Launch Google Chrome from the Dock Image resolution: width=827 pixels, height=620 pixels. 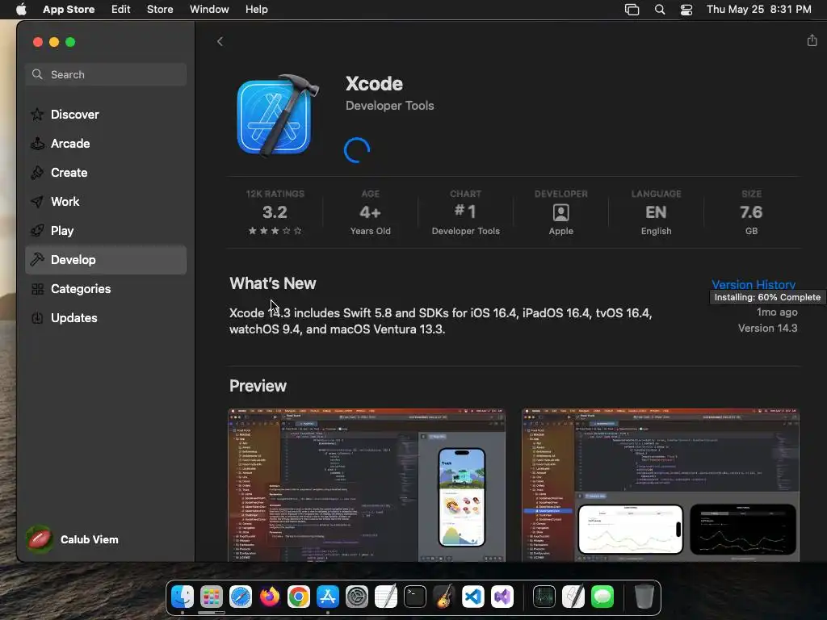[x=299, y=597]
